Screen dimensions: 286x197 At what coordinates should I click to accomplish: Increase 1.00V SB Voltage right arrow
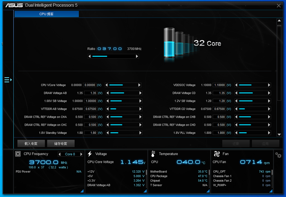140,101
